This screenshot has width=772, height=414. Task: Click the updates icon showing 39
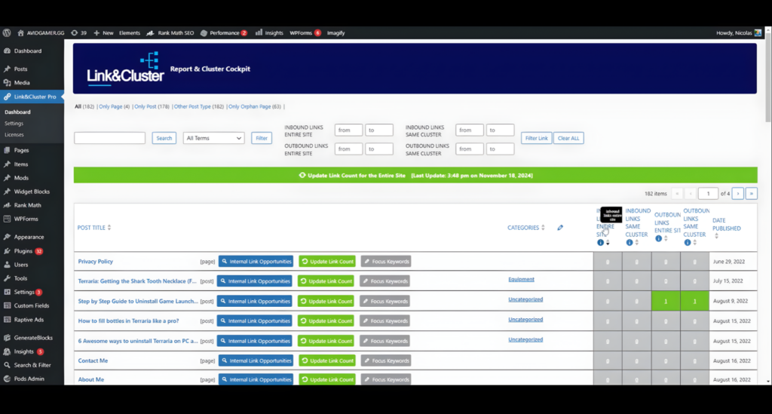[x=78, y=33]
